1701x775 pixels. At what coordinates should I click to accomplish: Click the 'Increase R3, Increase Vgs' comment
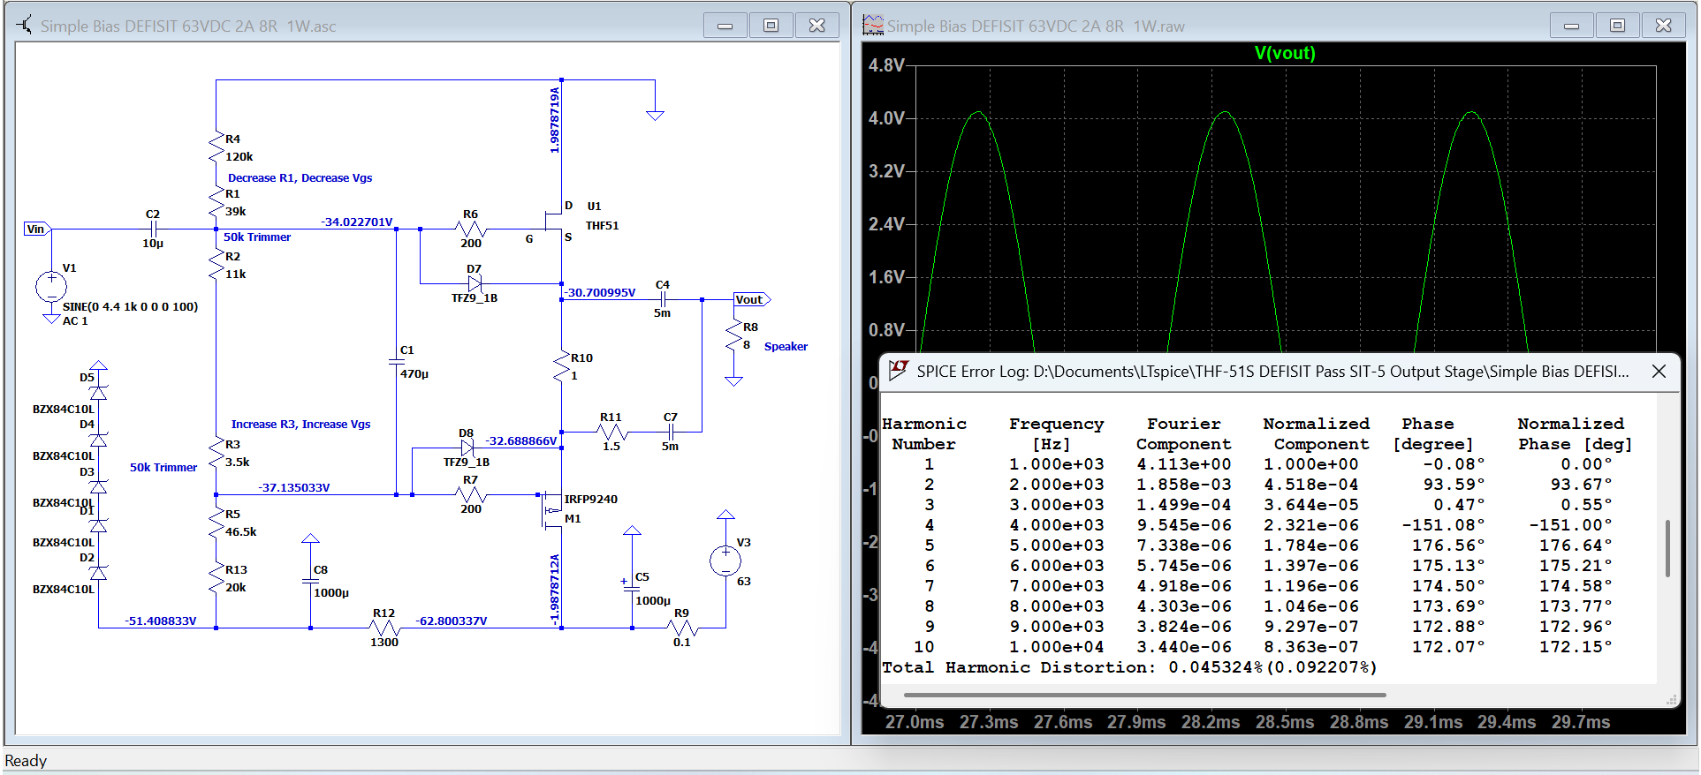coord(301,424)
